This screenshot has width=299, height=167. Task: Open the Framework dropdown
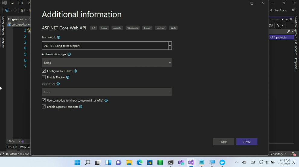tap(170, 46)
